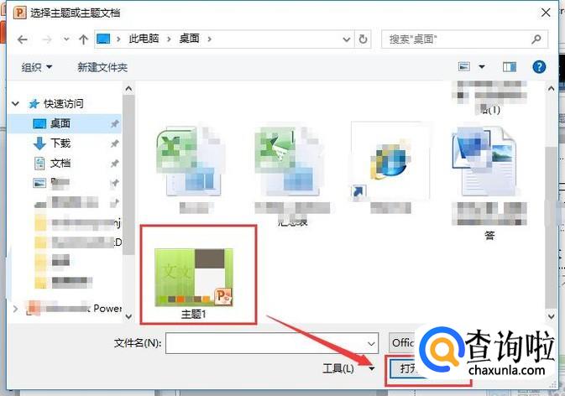The image size is (565, 396).
Task: Expand the 文件名 history dropdown
Action: 371,343
